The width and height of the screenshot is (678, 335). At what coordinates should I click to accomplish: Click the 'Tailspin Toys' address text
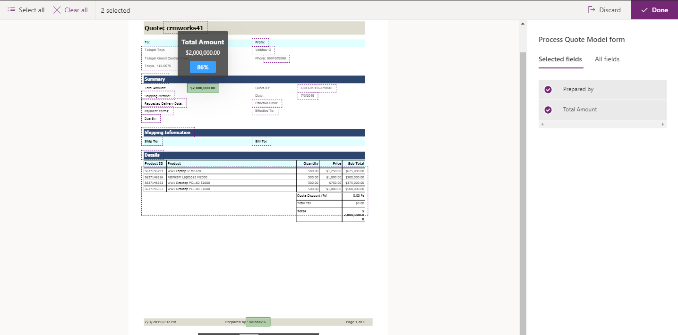154,50
